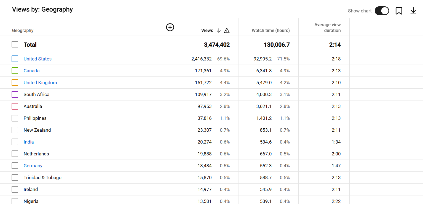Toggle the purple South Africa checkbox
This screenshot has width=423, height=204.
pos(15,94)
